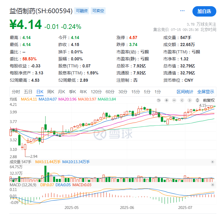Image resolution: width=218 pixels, height=214 pixels.
Task: Click the scroll chart left arrow icon
Action: 182,100
